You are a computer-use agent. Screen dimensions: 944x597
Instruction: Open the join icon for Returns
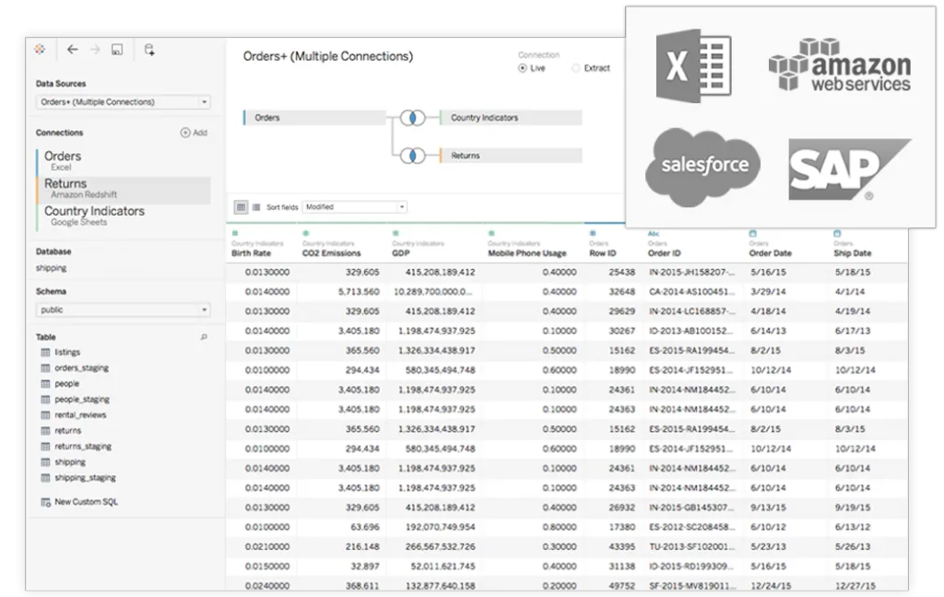(414, 156)
